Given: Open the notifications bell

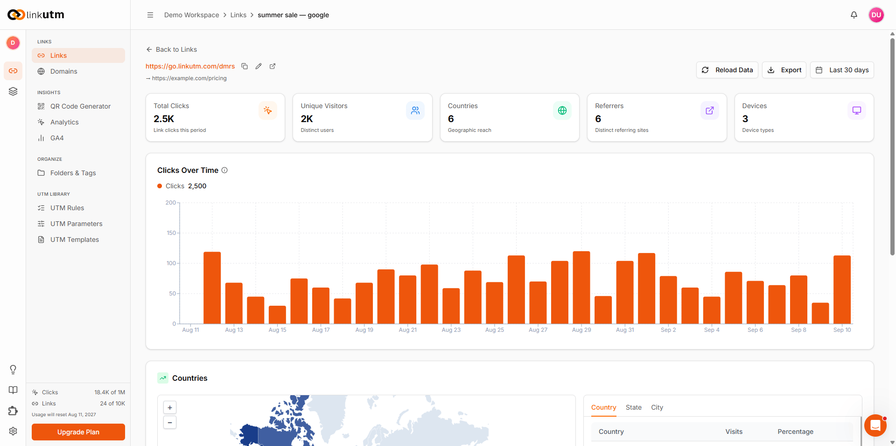Looking at the screenshot, I should pyautogui.click(x=854, y=15).
